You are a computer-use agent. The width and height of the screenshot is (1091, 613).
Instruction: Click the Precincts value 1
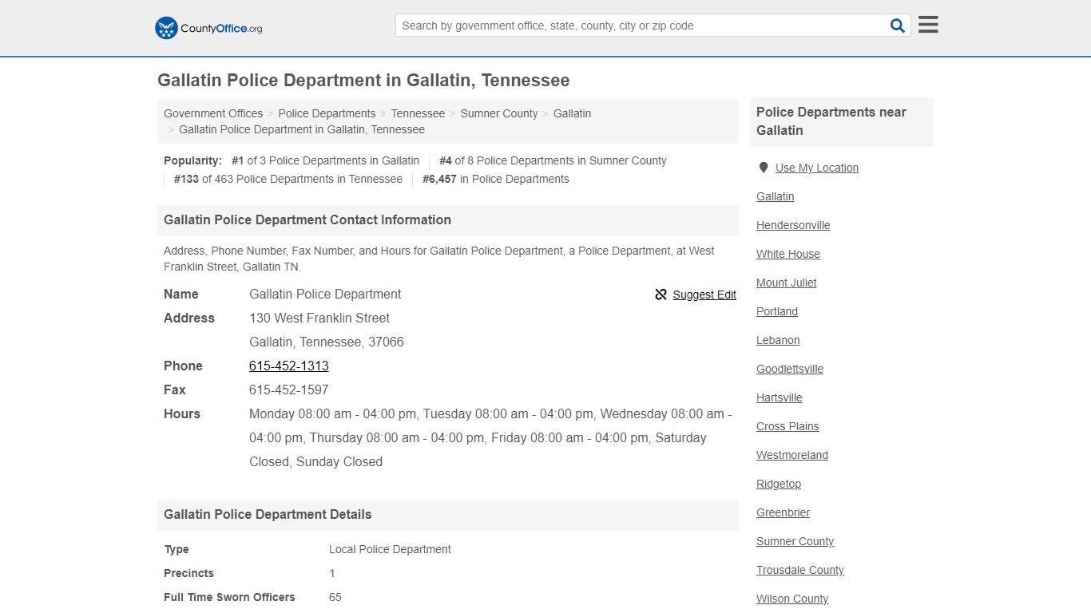coord(332,573)
